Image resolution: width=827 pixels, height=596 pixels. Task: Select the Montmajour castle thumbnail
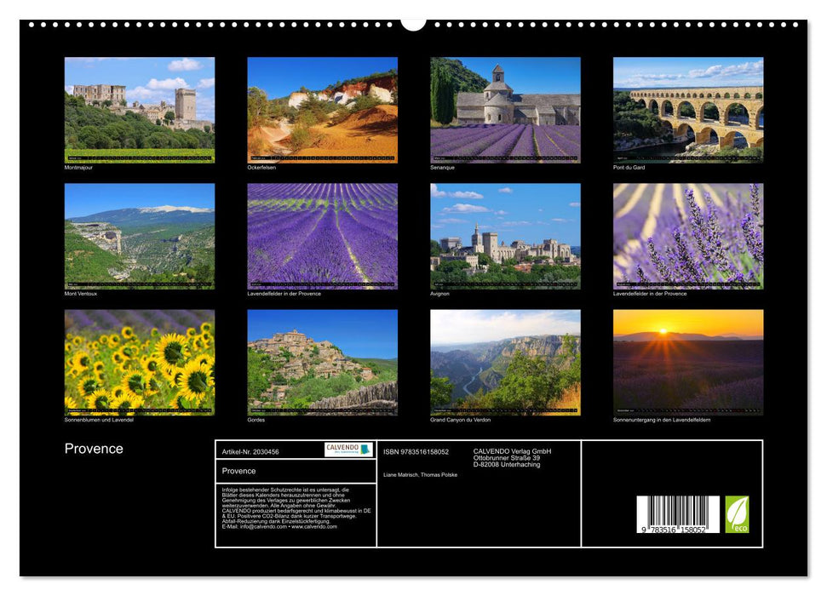[x=138, y=112]
